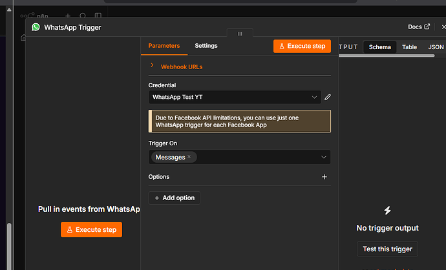Switch to the Settings tab

coord(206,46)
